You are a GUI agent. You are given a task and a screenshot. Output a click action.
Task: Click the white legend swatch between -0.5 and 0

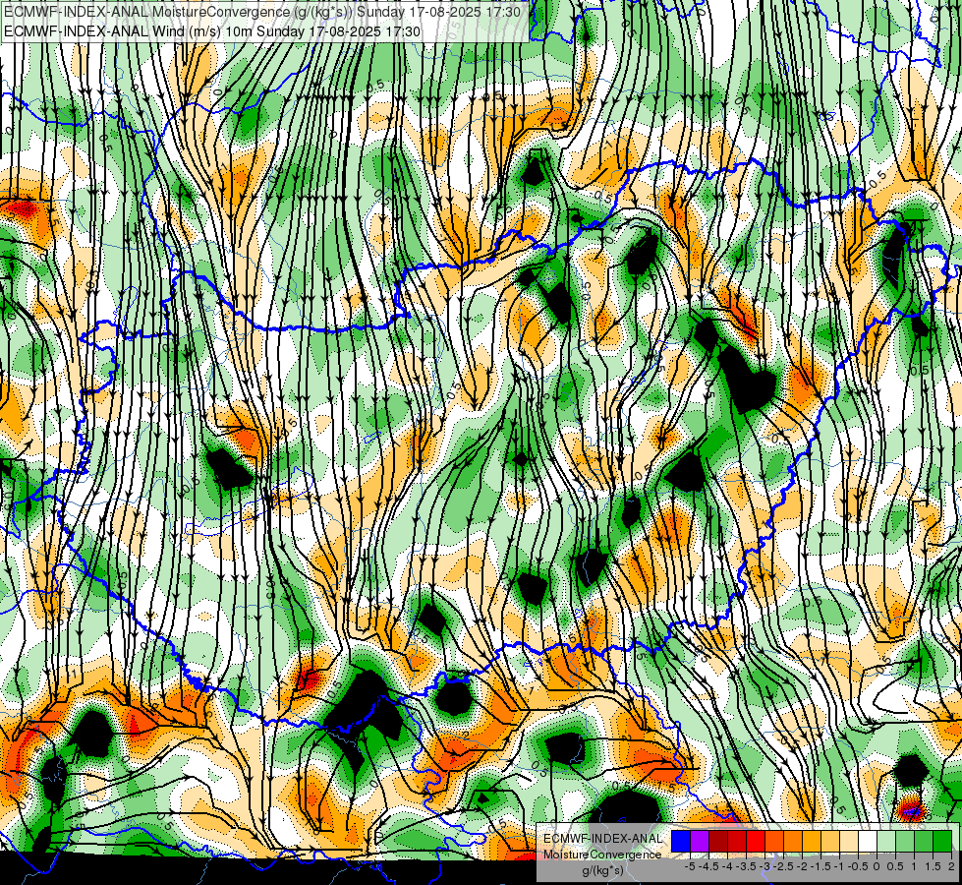[868, 842]
